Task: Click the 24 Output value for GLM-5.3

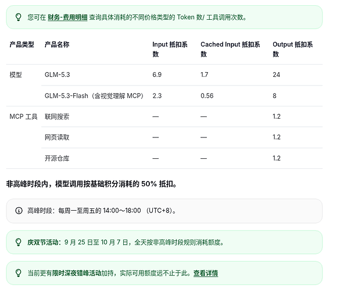Action: click(x=277, y=74)
